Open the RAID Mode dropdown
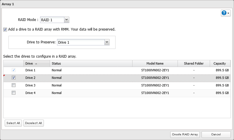234x140 pixels. 66,20
